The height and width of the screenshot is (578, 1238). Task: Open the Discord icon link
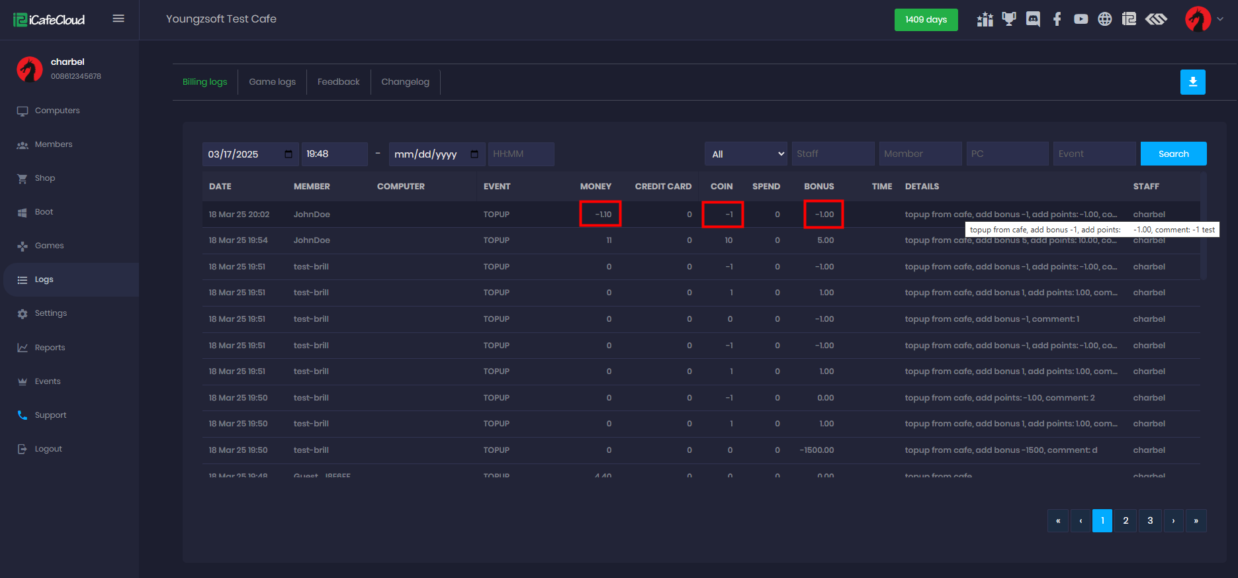click(x=1033, y=19)
